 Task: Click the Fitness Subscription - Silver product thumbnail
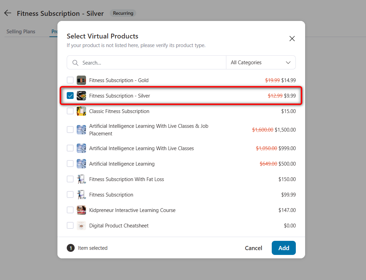(81, 96)
